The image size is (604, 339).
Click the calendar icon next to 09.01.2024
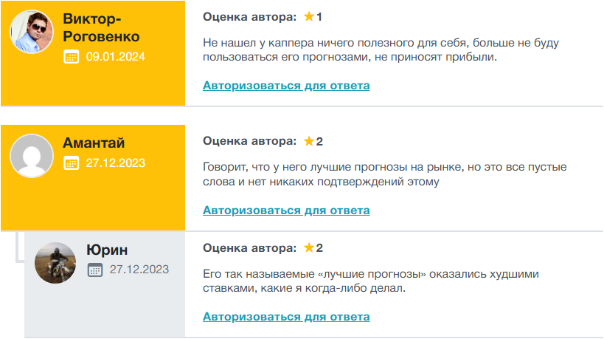72,57
